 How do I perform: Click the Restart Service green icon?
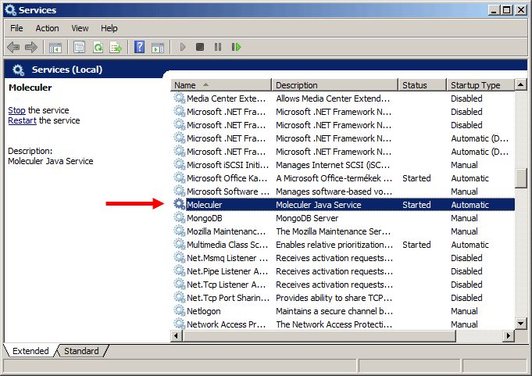pyautogui.click(x=236, y=47)
